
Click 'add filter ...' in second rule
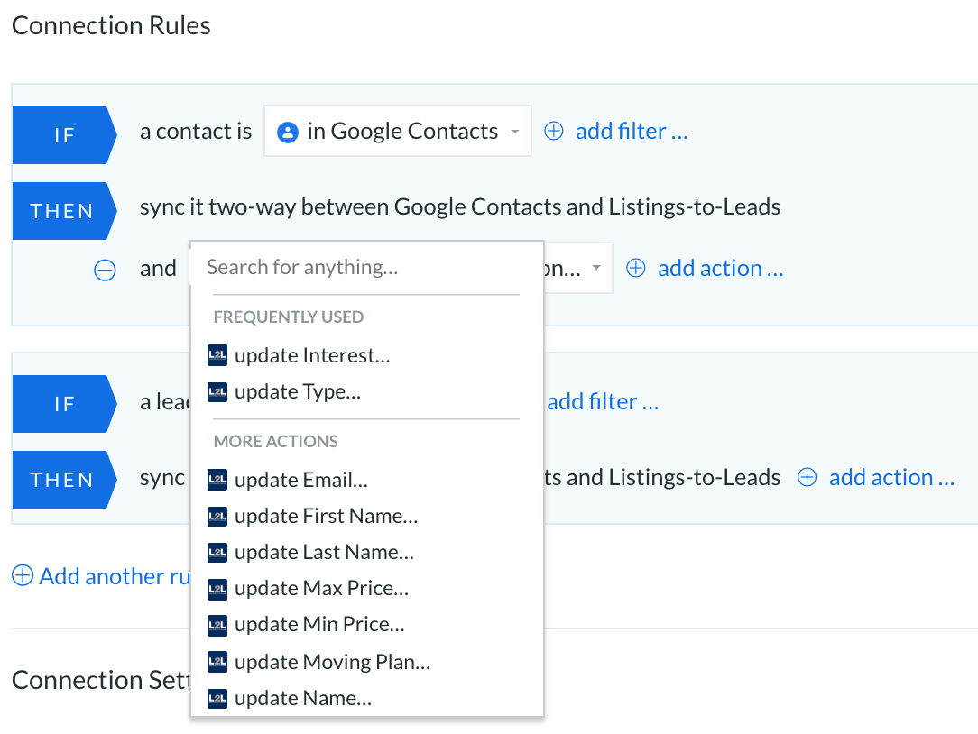603,401
